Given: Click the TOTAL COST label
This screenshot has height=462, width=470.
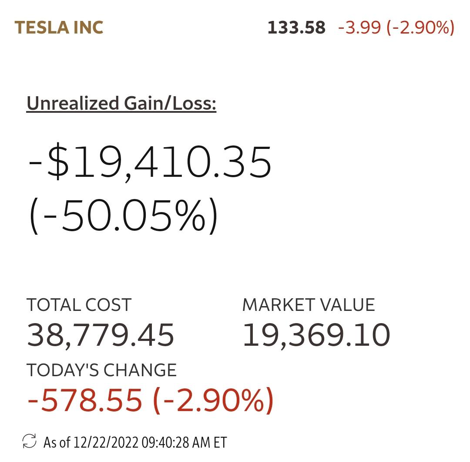Looking at the screenshot, I should click(x=79, y=305).
